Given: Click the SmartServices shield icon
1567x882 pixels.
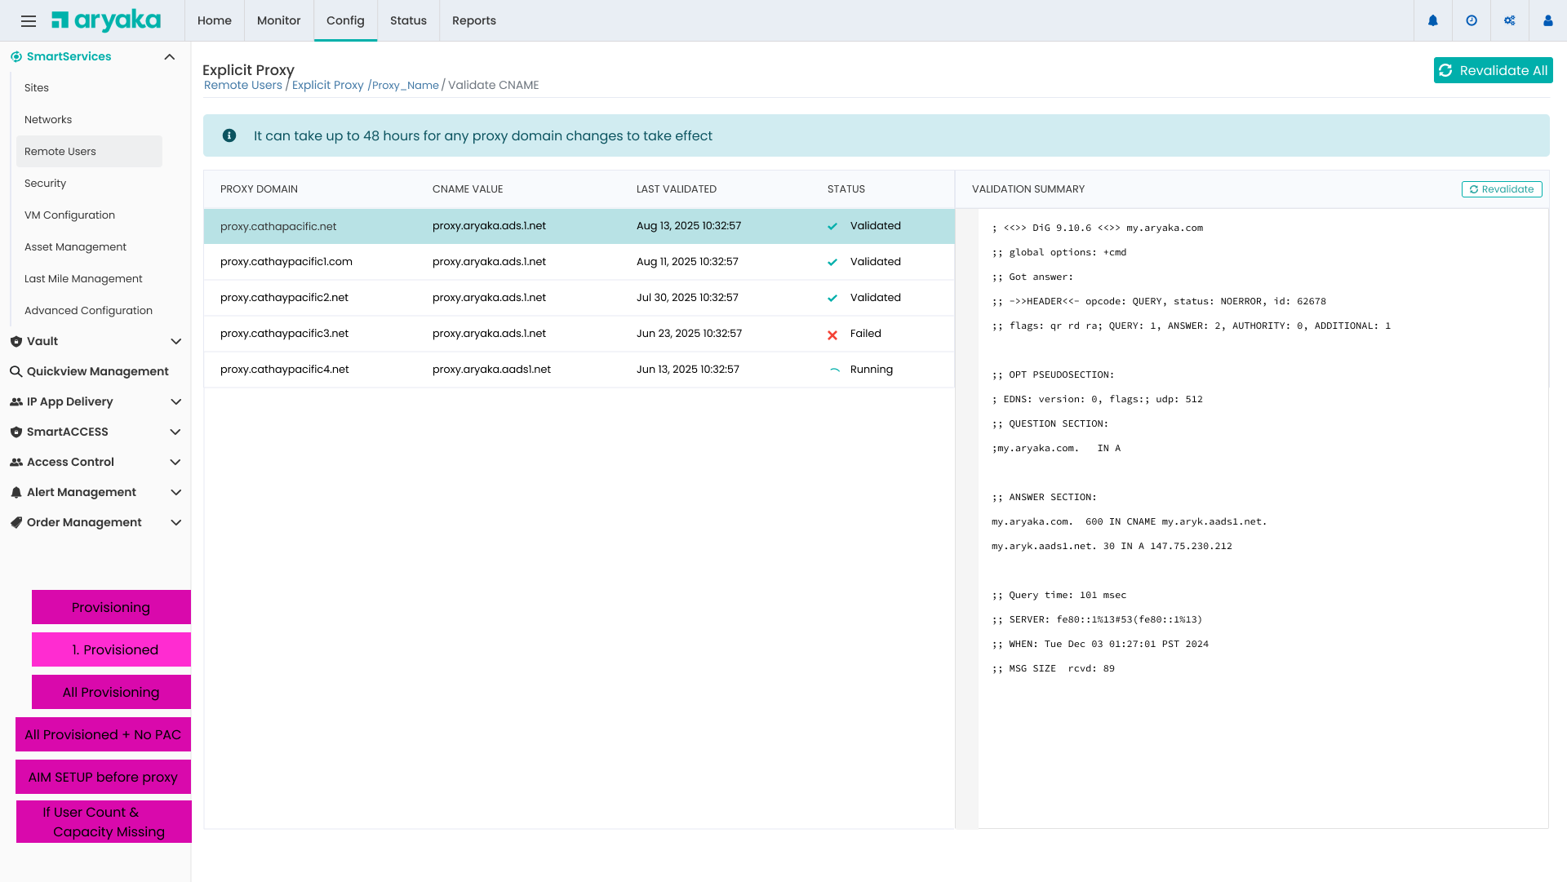Looking at the screenshot, I should 16,55.
